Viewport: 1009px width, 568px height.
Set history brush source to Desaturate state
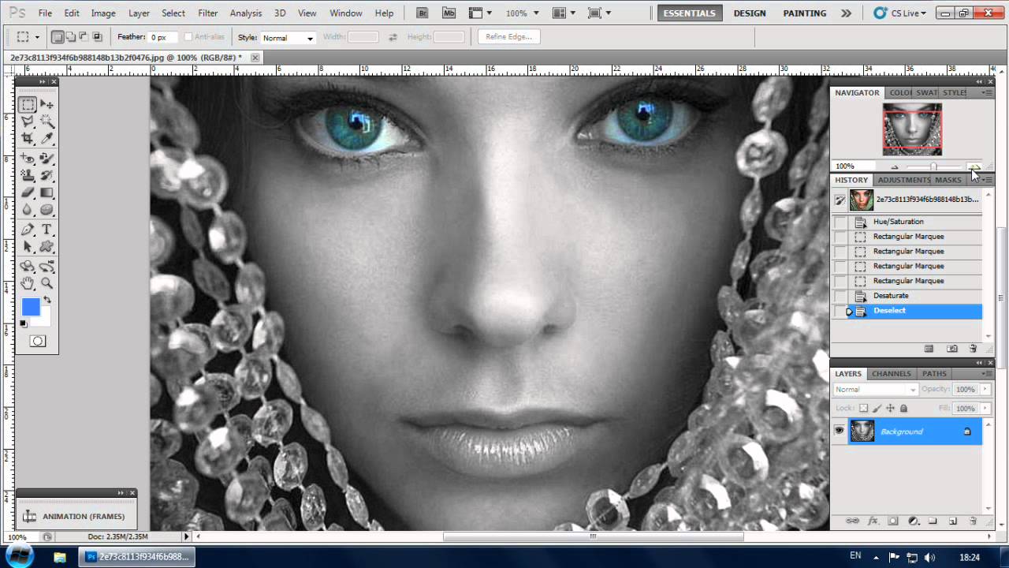click(840, 296)
